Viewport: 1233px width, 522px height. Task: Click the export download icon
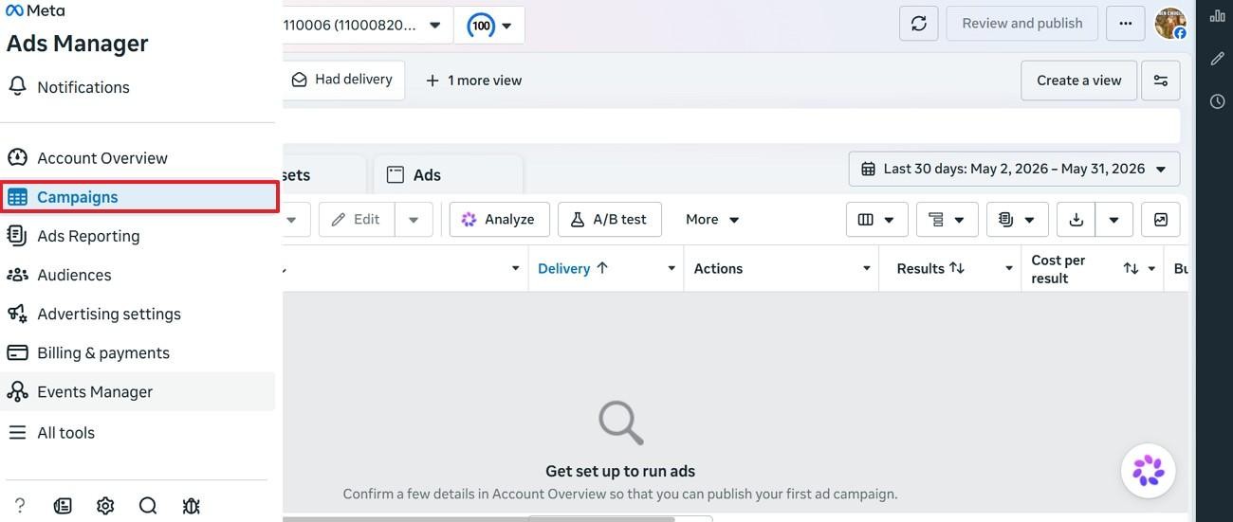tap(1076, 219)
